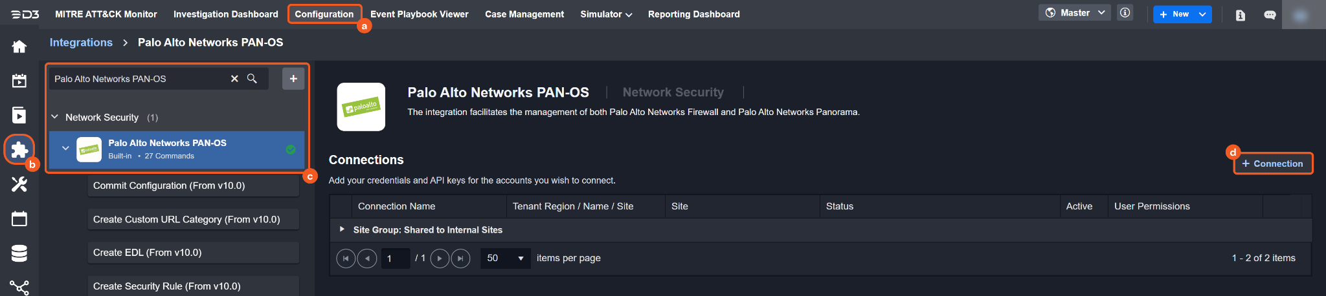The image size is (1326, 296).
Task: Open the items per page dropdown
Action: (505, 259)
